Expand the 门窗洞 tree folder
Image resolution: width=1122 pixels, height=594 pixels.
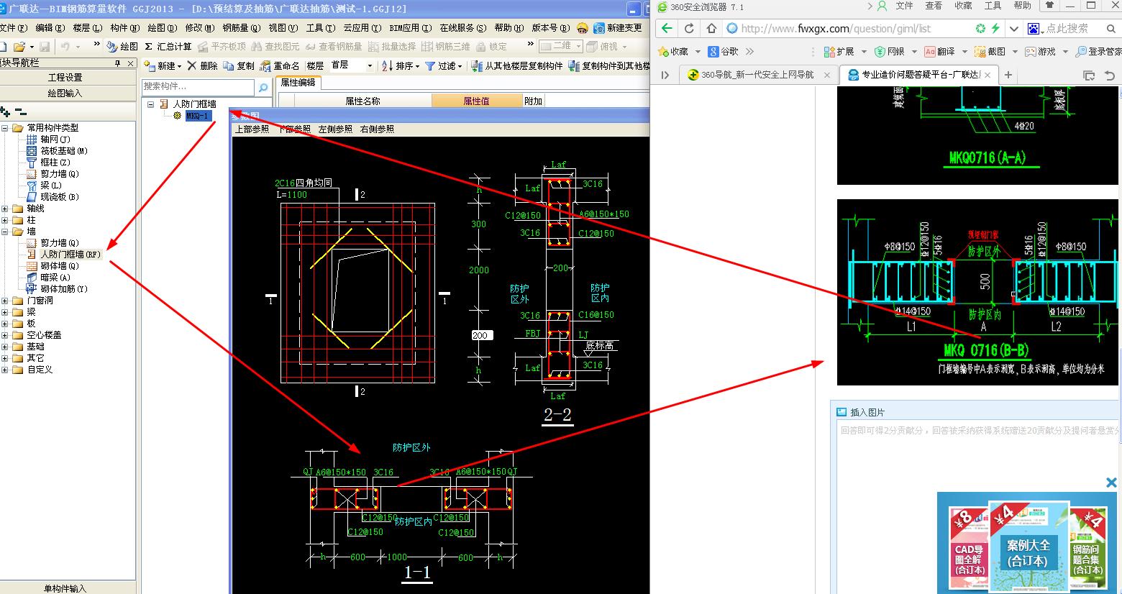click(x=5, y=301)
